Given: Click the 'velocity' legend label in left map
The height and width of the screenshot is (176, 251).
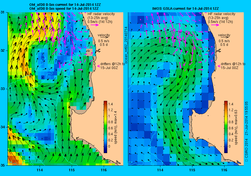Looking at the screenshot, I should click(x=104, y=35).
